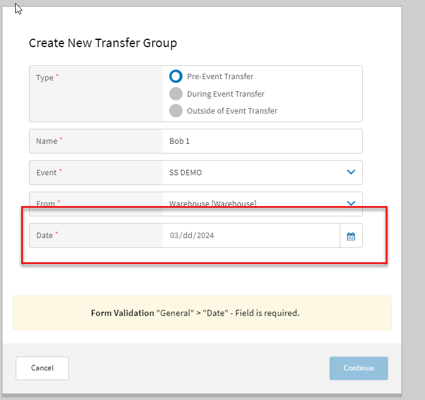The height and width of the screenshot is (400, 425).
Task: Select Outside of Event Transfer radio
Action: coord(176,111)
